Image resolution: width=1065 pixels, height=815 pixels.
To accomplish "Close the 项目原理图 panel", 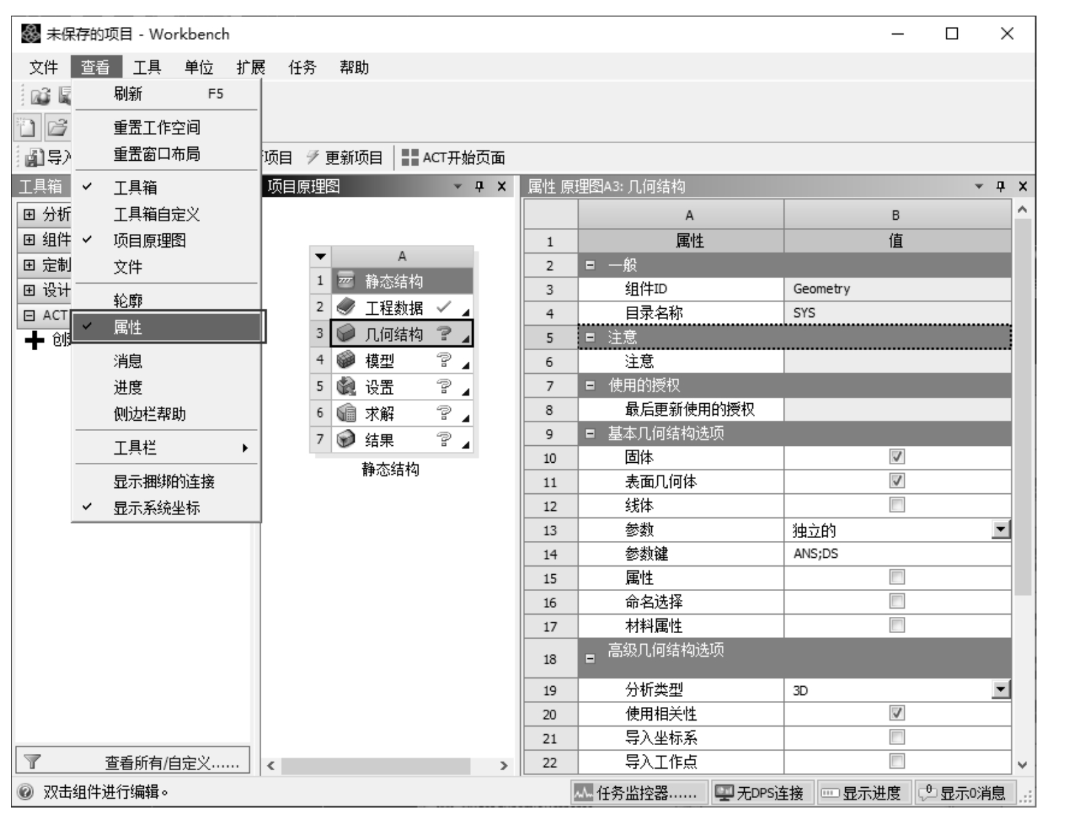I will click(x=501, y=186).
